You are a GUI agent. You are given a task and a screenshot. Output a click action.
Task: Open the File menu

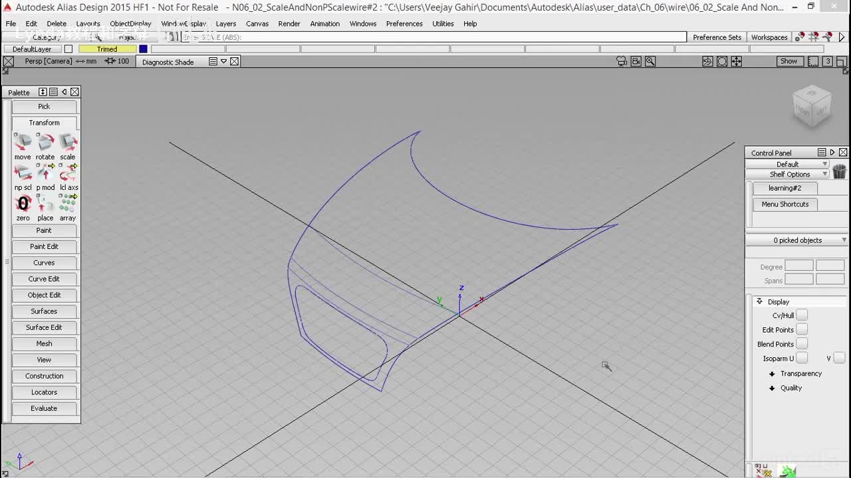tap(11, 24)
